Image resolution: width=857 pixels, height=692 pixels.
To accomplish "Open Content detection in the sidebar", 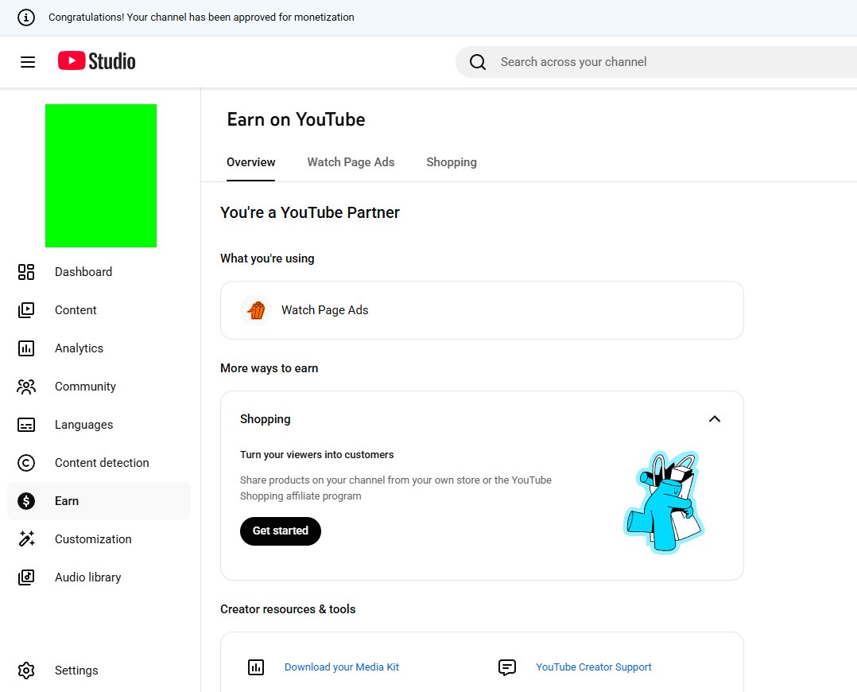I will click(x=99, y=463).
